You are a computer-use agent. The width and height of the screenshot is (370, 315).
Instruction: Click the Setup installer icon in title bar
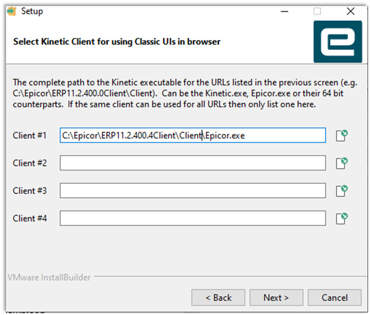[12, 11]
